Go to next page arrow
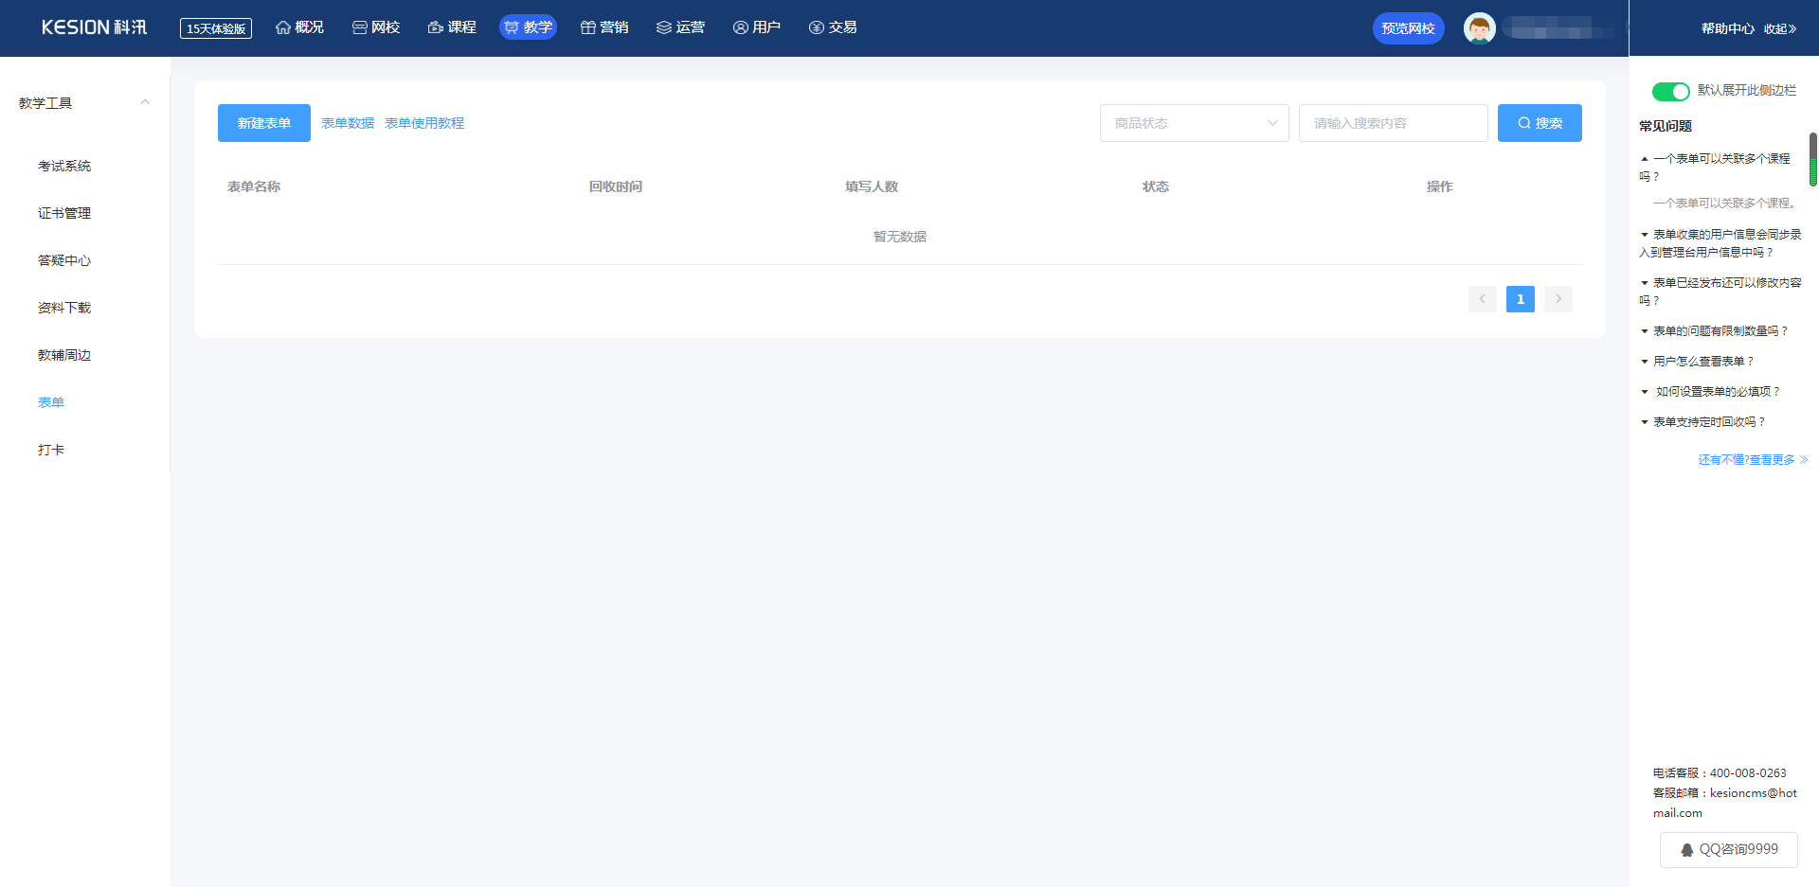The height and width of the screenshot is (887, 1819). [x=1558, y=299]
